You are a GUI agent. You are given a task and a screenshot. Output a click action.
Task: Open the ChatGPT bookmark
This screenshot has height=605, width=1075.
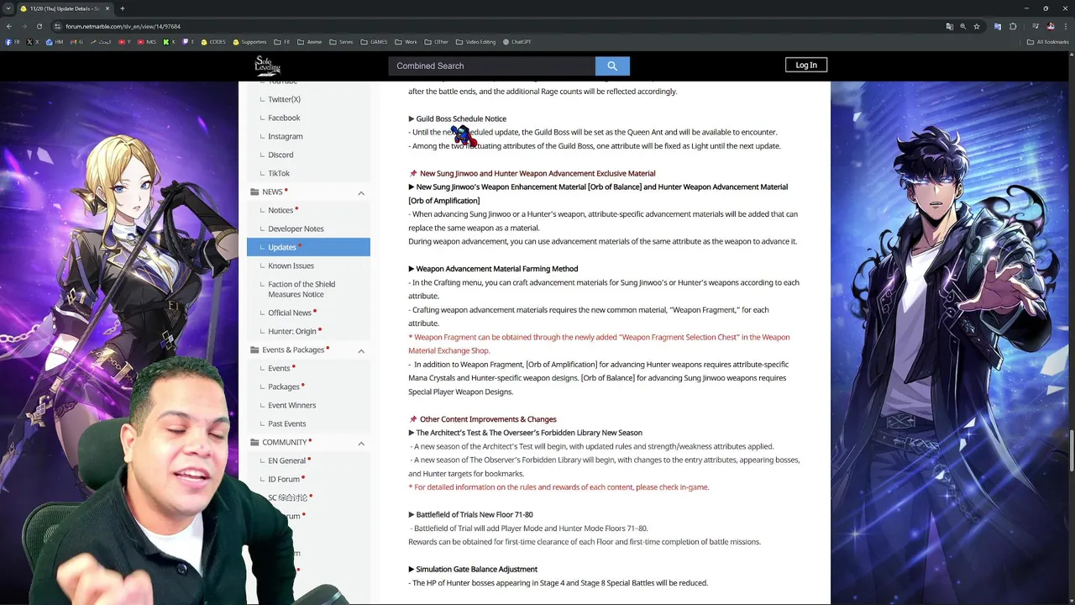pos(517,42)
